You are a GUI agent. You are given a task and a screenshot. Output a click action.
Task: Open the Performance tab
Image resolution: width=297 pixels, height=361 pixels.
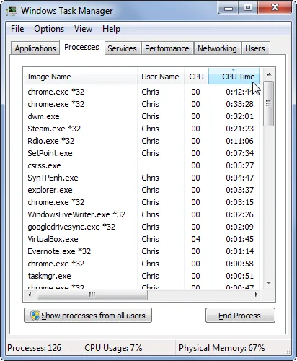coord(167,48)
